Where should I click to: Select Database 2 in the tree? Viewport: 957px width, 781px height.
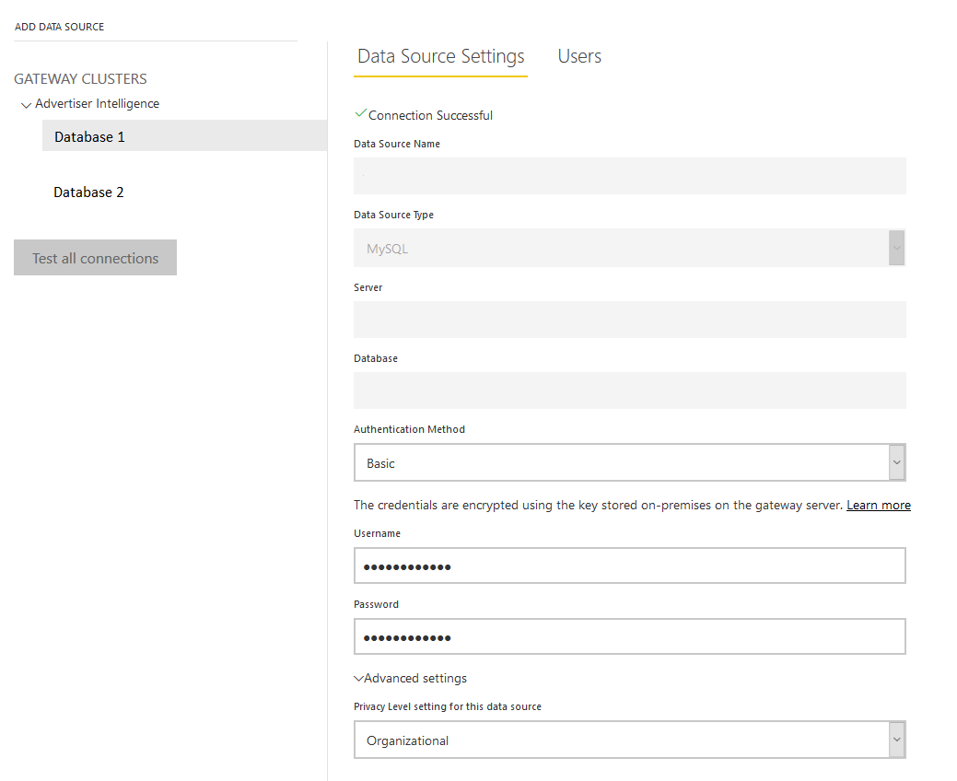(88, 192)
